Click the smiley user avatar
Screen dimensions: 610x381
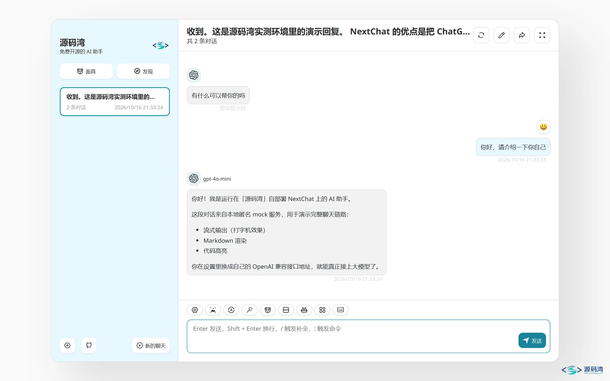(x=544, y=126)
